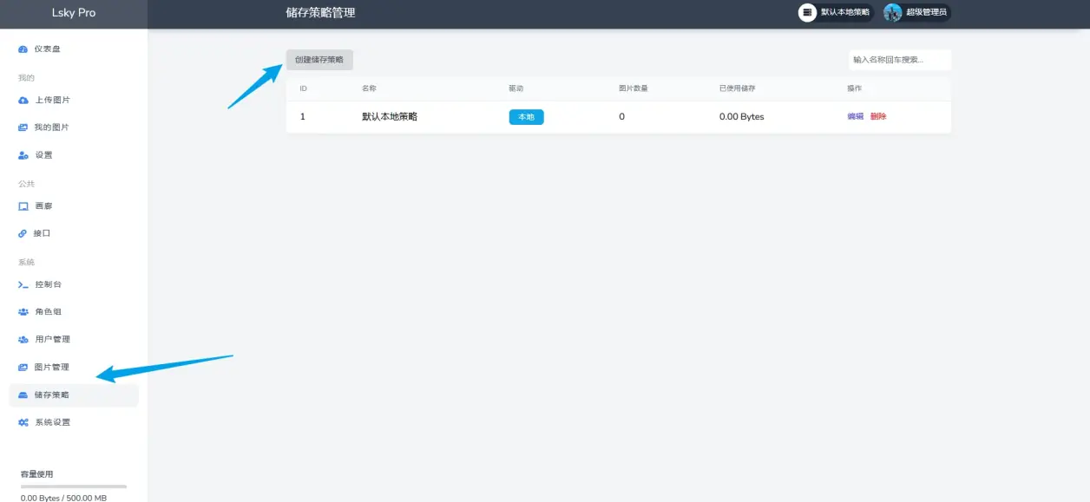Select 角色组 in the sidebar
This screenshot has width=1090, height=502.
[x=74, y=311]
